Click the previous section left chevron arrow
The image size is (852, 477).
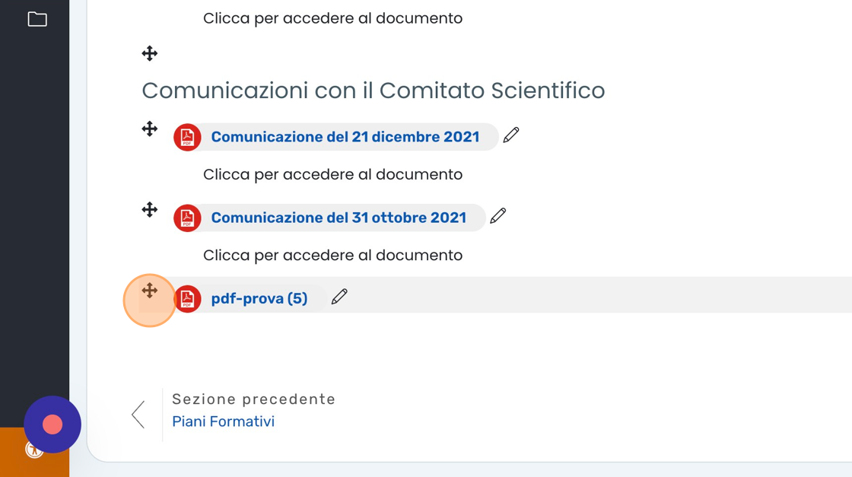[138, 415]
